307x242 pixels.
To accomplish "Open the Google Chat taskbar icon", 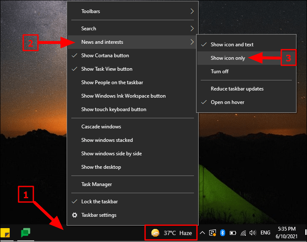I will [x=26, y=233].
